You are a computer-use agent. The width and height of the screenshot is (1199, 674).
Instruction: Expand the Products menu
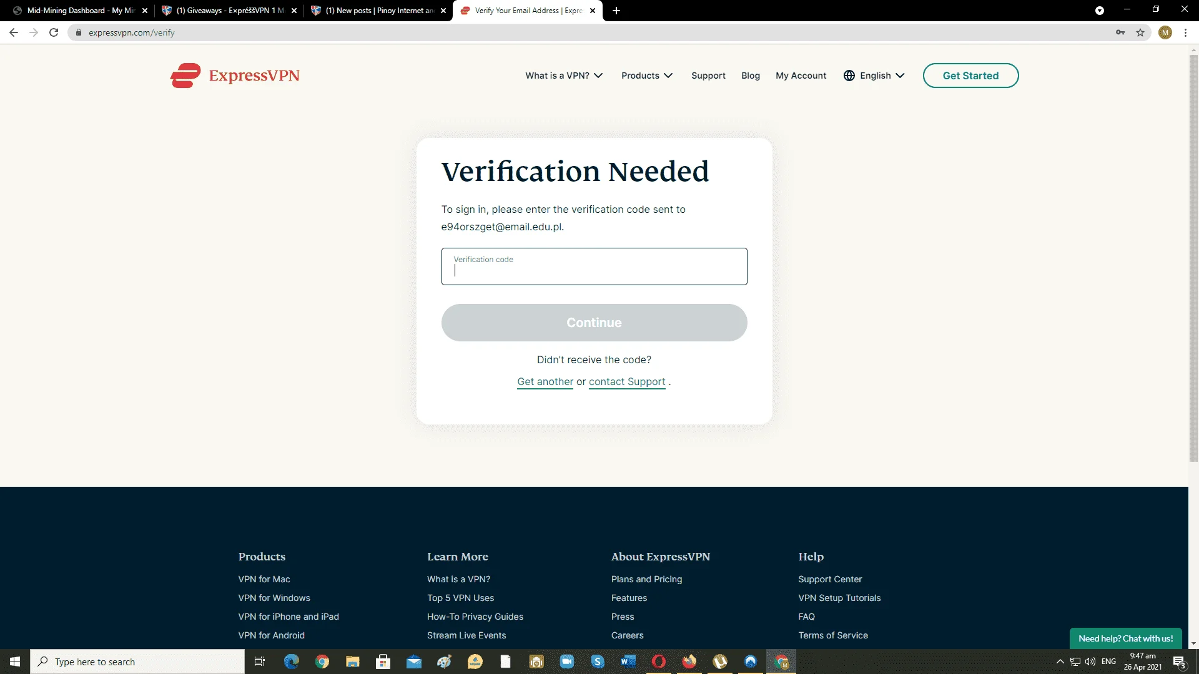point(647,76)
